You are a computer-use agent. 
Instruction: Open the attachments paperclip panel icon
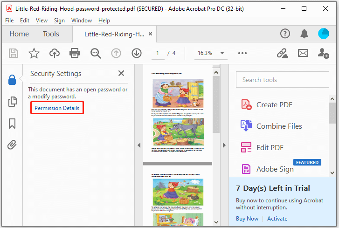click(x=12, y=145)
